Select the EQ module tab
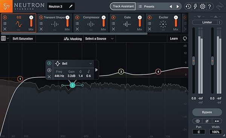 [19, 23]
